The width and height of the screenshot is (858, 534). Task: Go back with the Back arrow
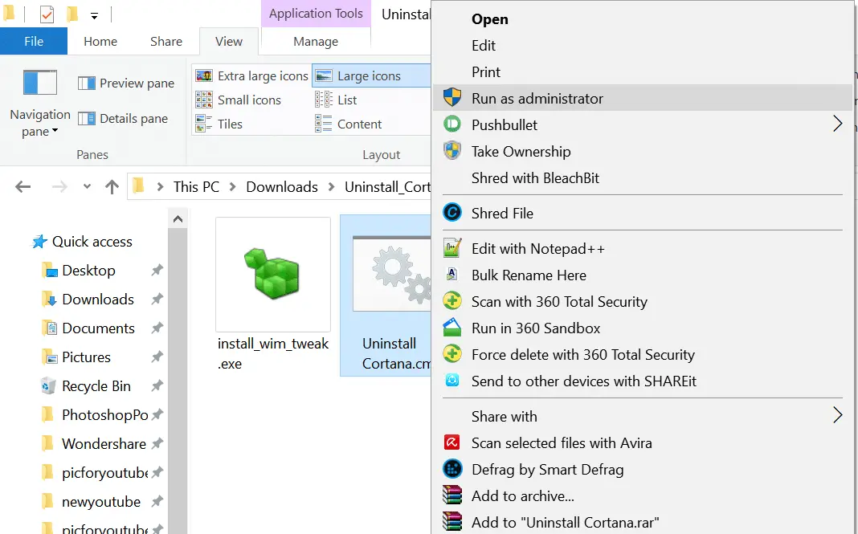[x=23, y=187]
